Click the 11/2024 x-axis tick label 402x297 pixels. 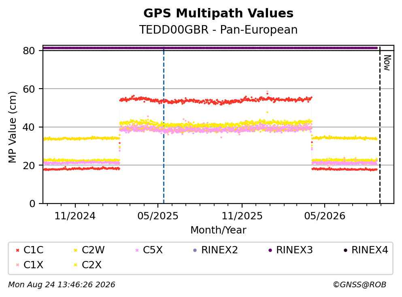75,216
